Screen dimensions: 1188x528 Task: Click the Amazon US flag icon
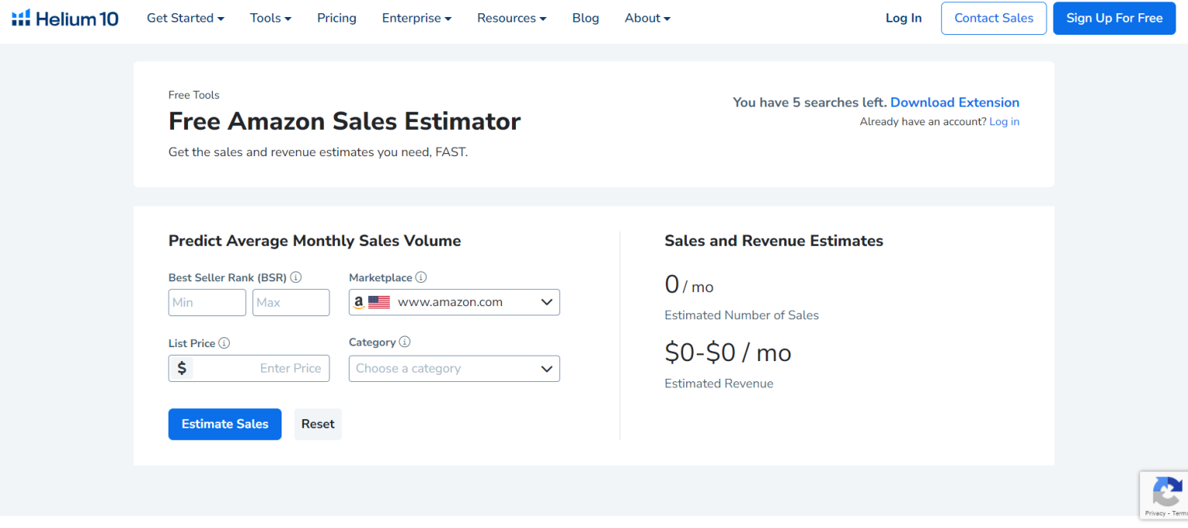[x=377, y=301]
